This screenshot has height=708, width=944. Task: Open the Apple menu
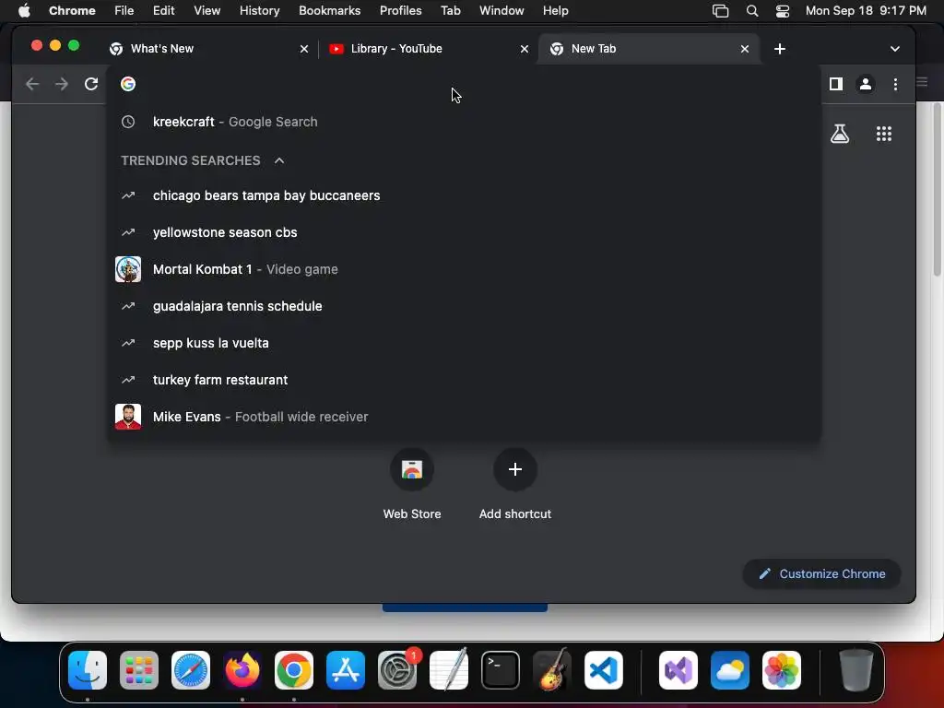click(24, 11)
